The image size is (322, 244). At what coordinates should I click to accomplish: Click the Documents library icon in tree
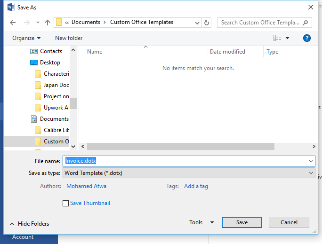point(34,119)
